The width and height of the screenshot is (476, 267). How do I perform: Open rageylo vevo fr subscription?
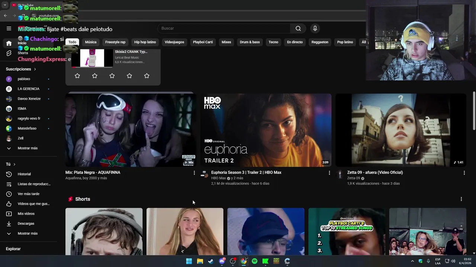click(28, 118)
